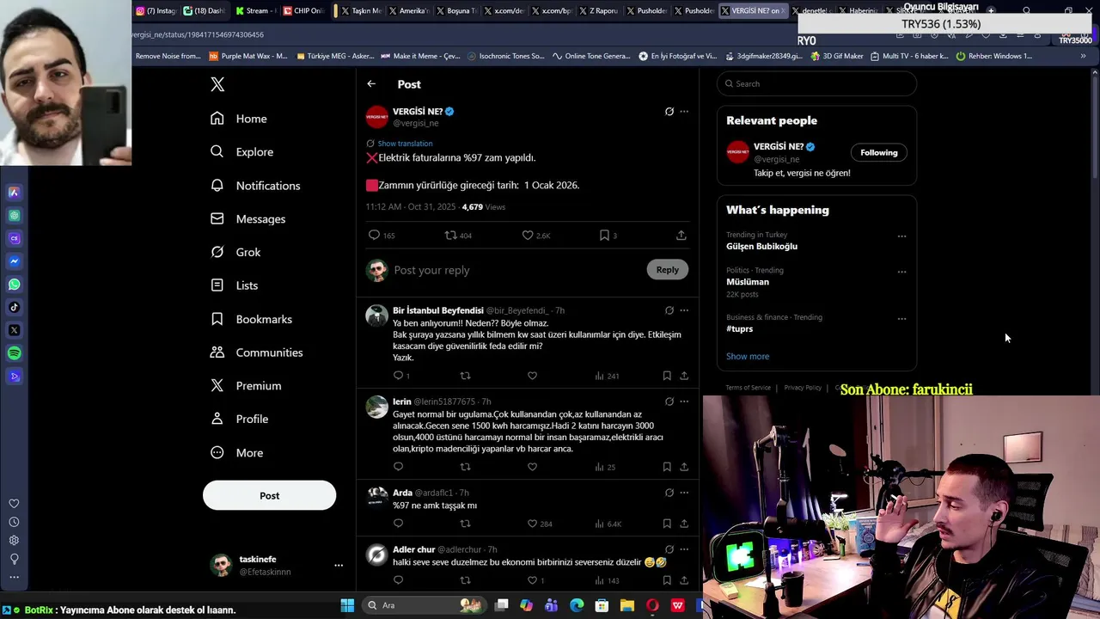Viewport: 1100px width, 619px height.
Task: Like the main post with 2.6K likes
Action: click(528, 235)
